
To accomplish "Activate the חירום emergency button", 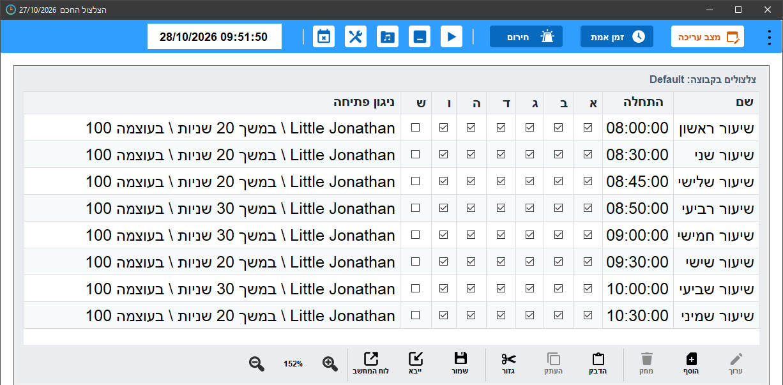I will [526, 36].
